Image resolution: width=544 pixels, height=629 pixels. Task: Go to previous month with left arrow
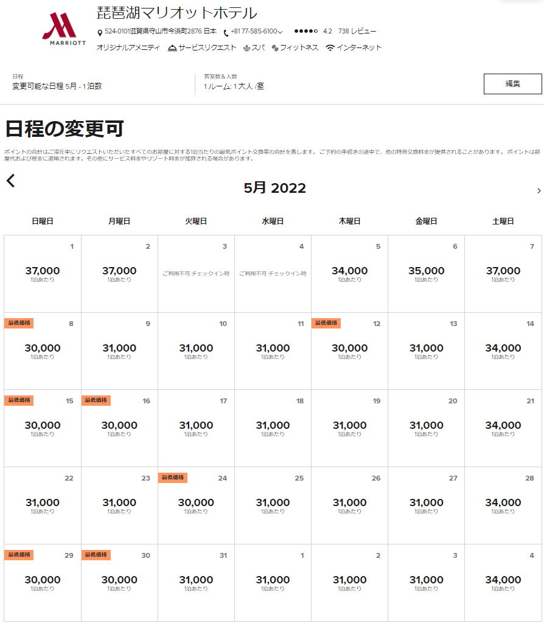[x=11, y=181]
